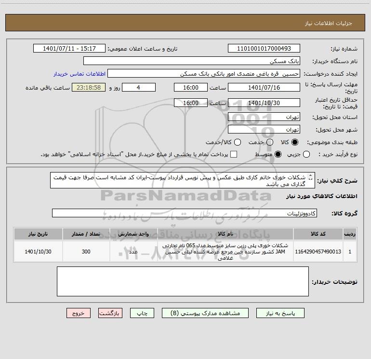This screenshot has width=371, height=359.
Task: Choose the متوسط purchase type radio
Action: 278,155
